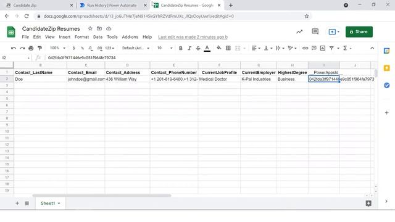Open the Borders tool
This screenshot has height=222, width=395.
pyautogui.click(x=228, y=48)
